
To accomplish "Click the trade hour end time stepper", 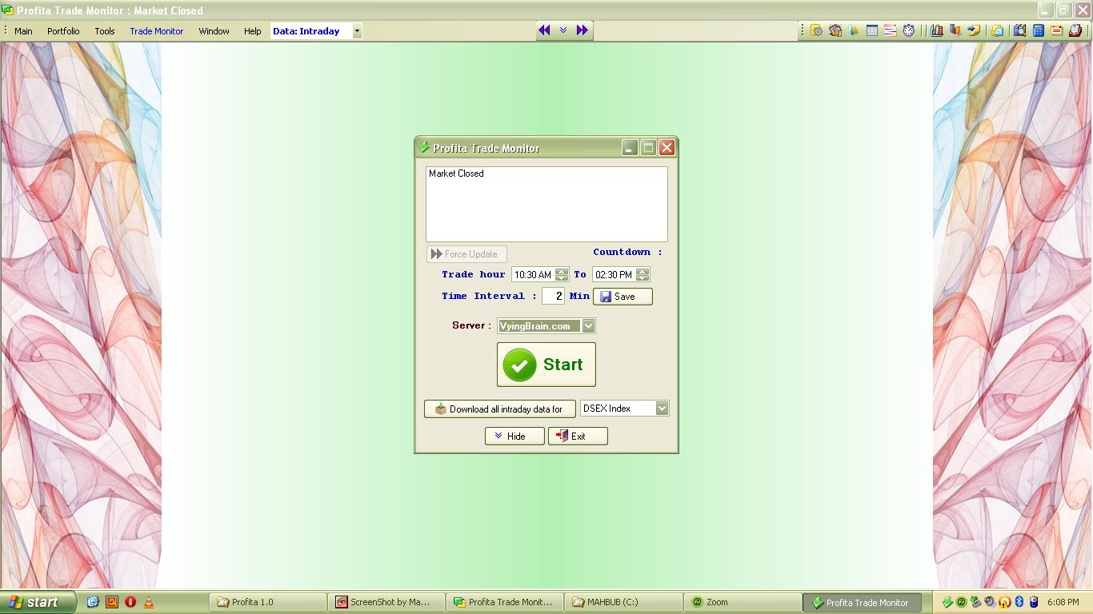I will point(643,274).
